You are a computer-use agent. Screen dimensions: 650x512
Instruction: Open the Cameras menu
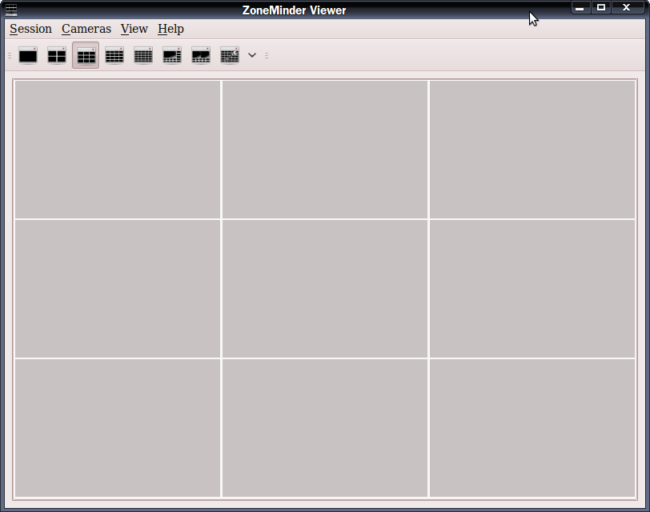86,29
